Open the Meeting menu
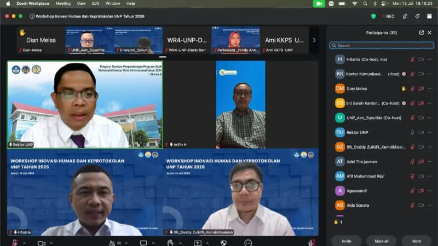Screen dimensions: 438x246 63,4
